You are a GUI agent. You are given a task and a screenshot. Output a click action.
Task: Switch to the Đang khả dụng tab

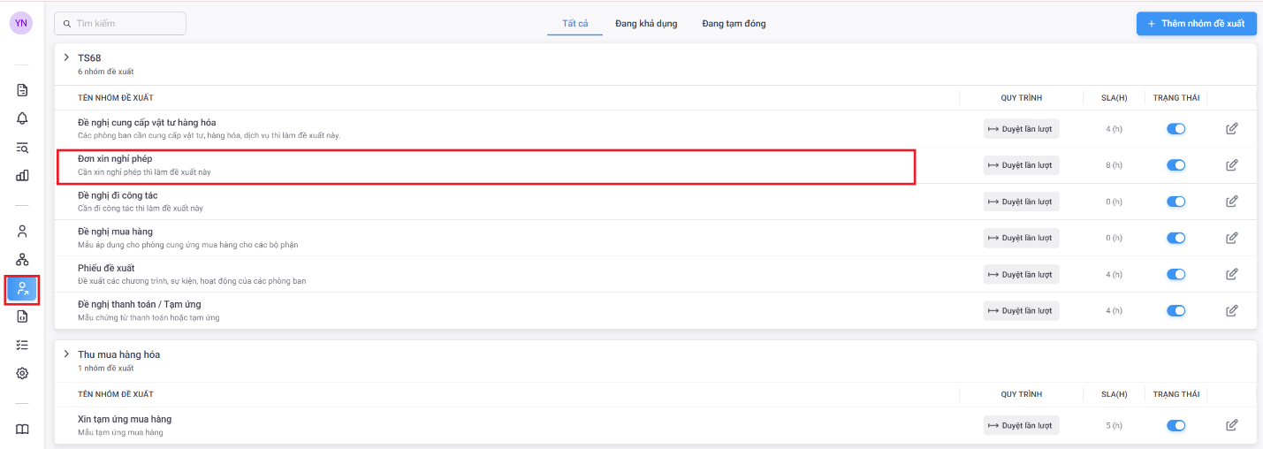[646, 24]
